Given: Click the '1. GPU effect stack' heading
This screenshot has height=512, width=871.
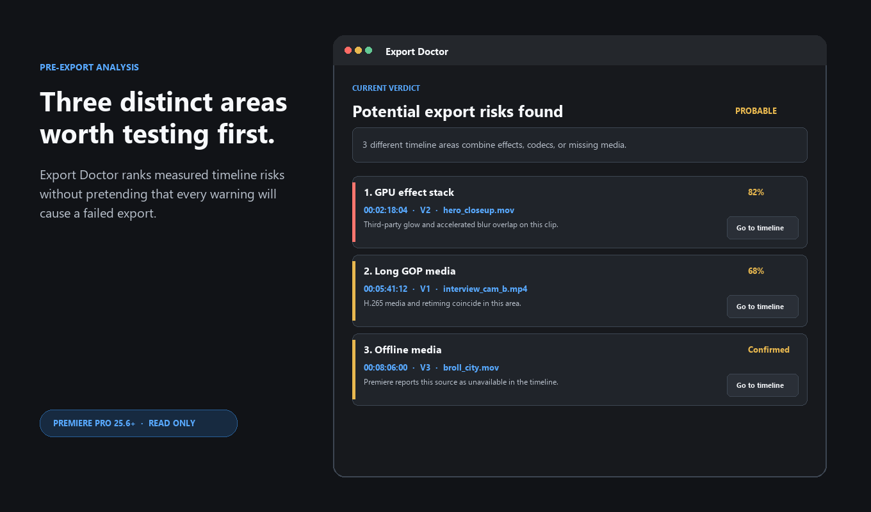Looking at the screenshot, I should click(409, 192).
